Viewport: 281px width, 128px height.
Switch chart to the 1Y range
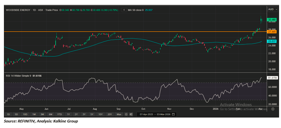click(x=68, y=114)
